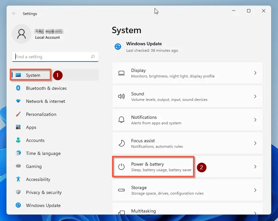Open Time & language settings
Image resolution: width=278 pixels, height=221 pixels.
click(43, 153)
